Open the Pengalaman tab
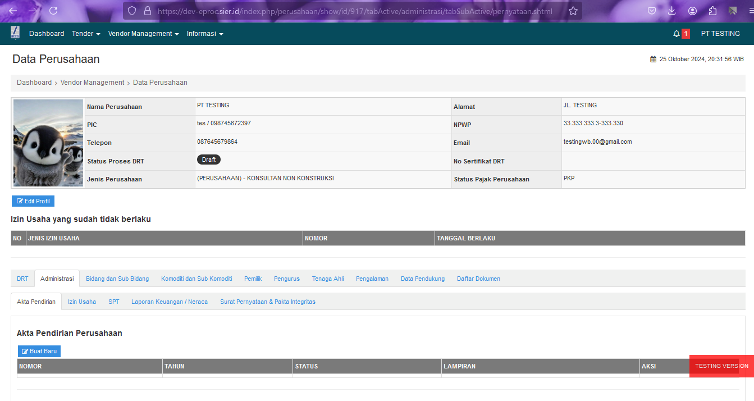Screen dimensions: 754x401 click(372, 279)
